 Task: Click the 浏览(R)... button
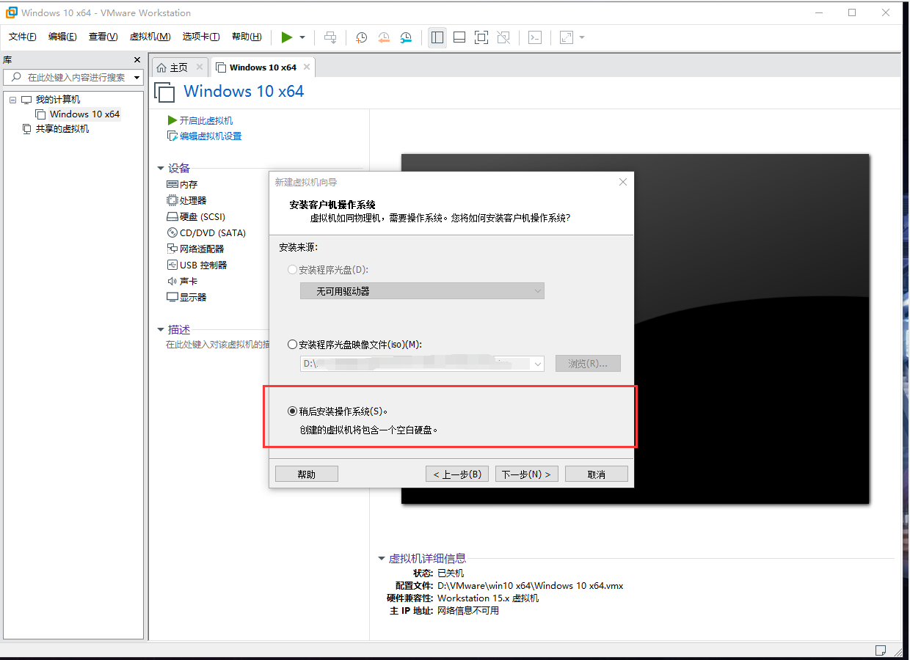point(588,364)
